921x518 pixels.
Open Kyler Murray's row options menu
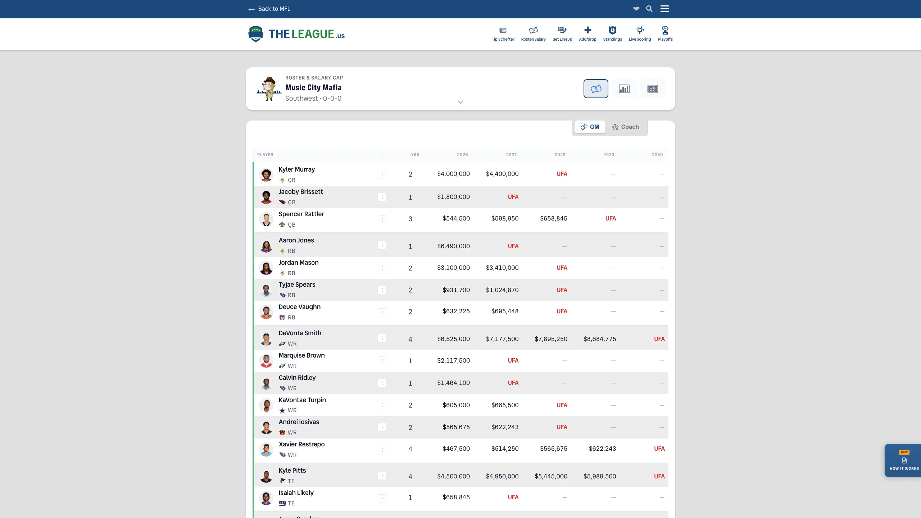click(x=382, y=174)
